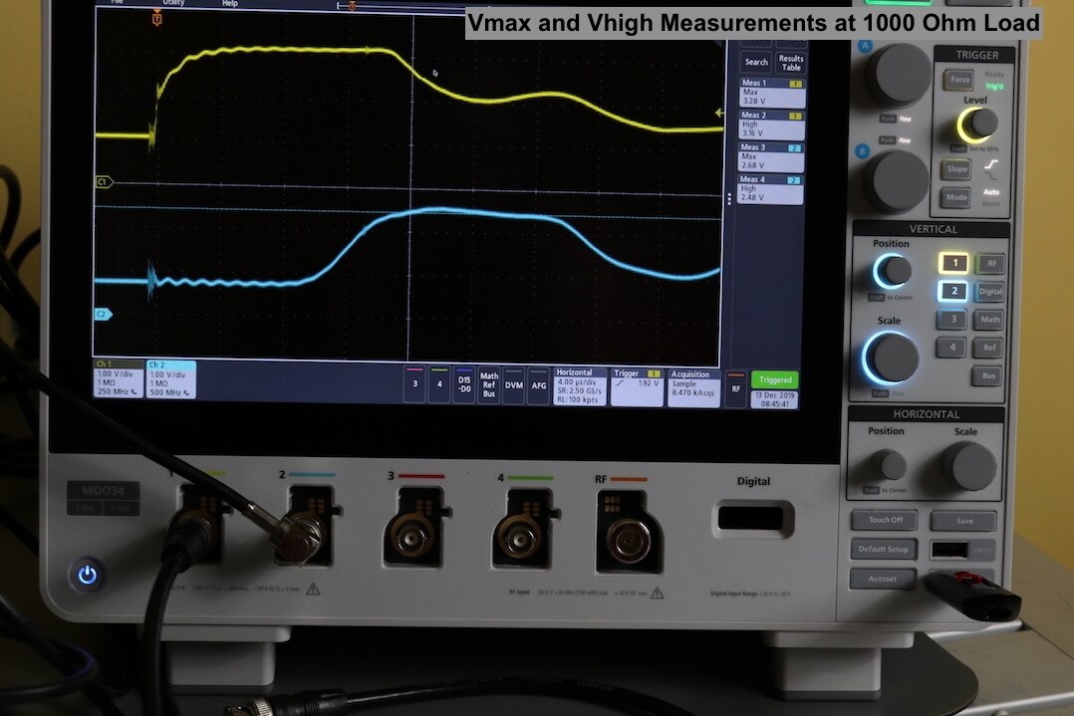
Task: Select the Meas 1 Max badge
Action: [772, 92]
